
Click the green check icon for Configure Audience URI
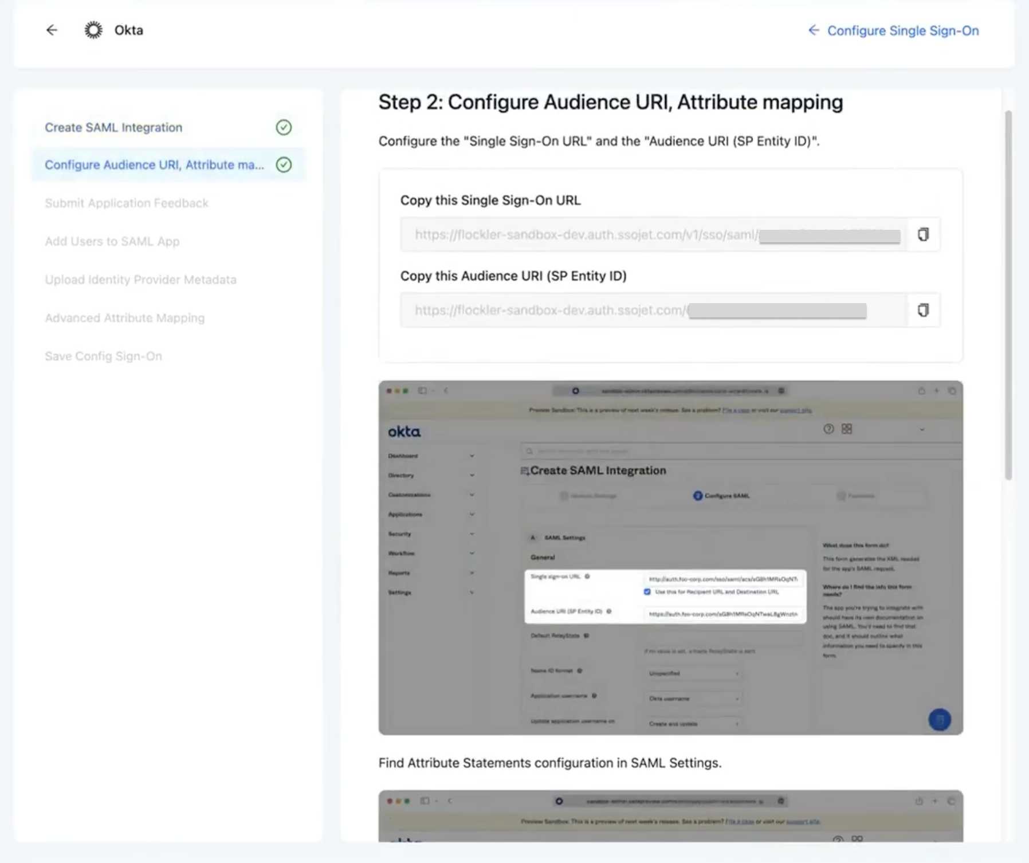[284, 165]
